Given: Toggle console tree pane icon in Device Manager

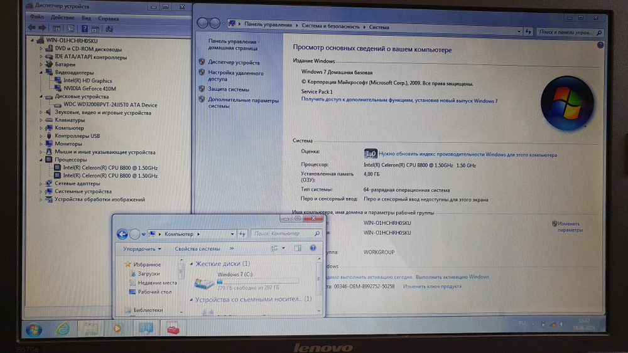Looking at the screenshot, I should [x=57, y=29].
